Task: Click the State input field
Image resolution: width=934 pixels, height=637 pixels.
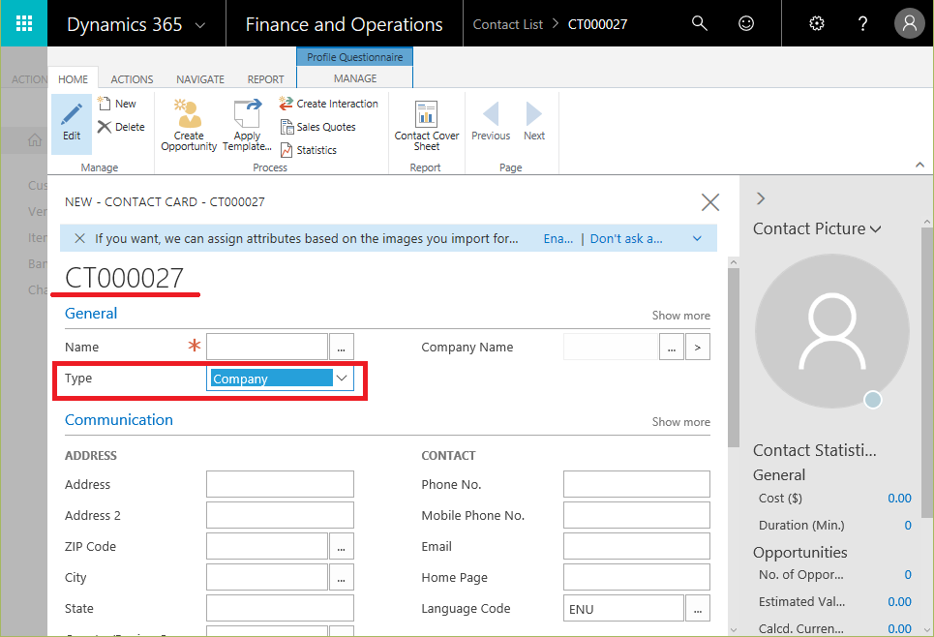Action: [x=280, y=608]
